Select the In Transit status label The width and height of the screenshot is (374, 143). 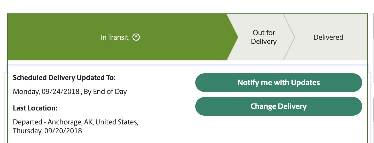pos(115,37)
